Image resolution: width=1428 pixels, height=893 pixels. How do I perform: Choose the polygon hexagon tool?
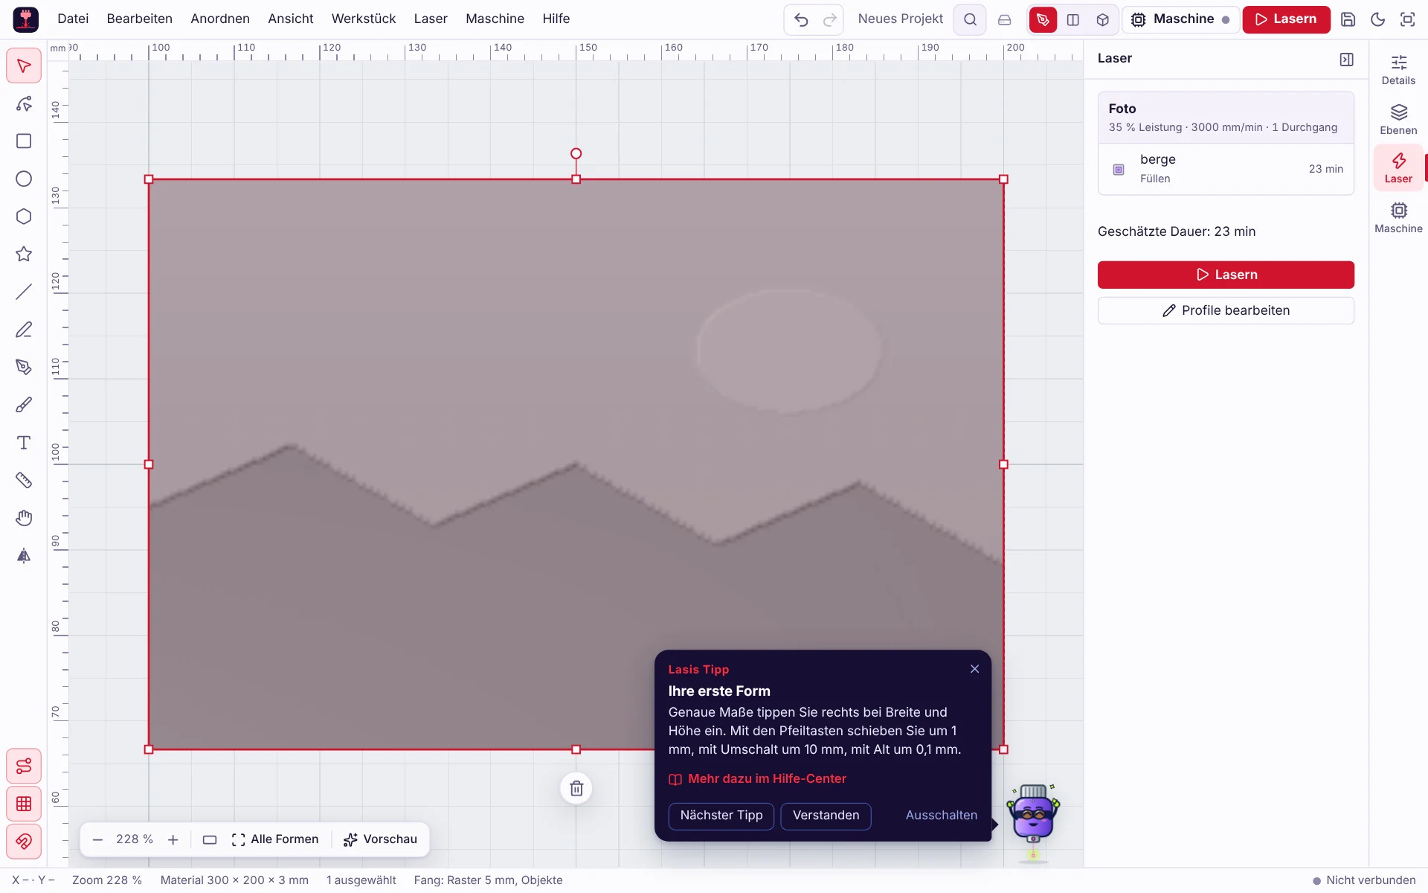[x=24, y=217]
